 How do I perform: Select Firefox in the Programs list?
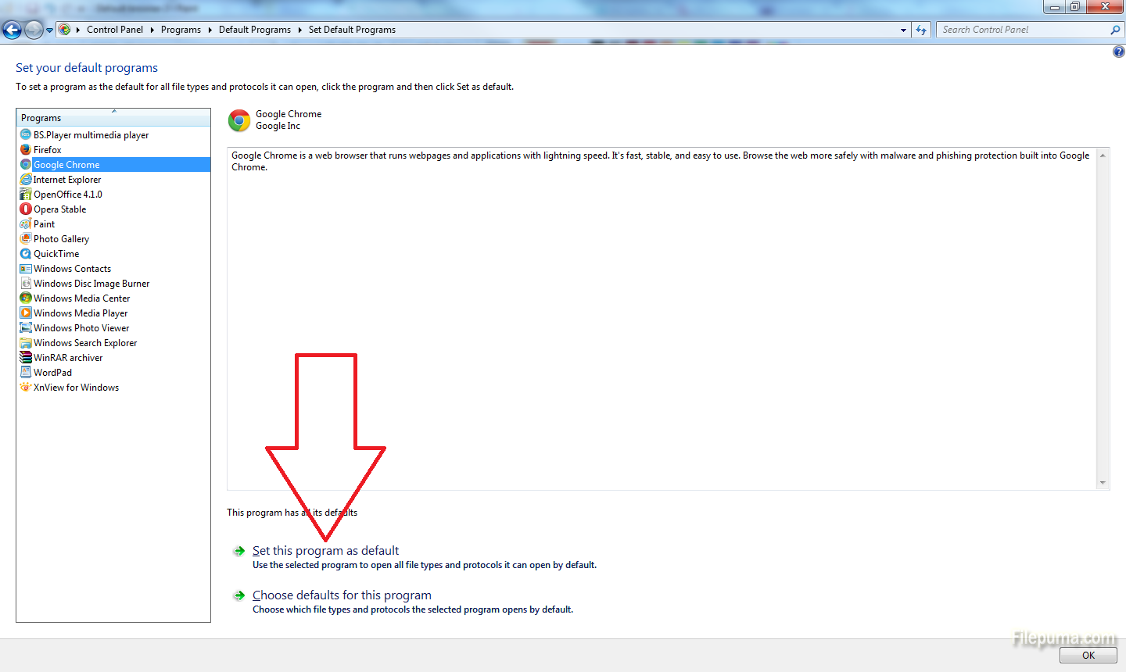coord(113,150)
